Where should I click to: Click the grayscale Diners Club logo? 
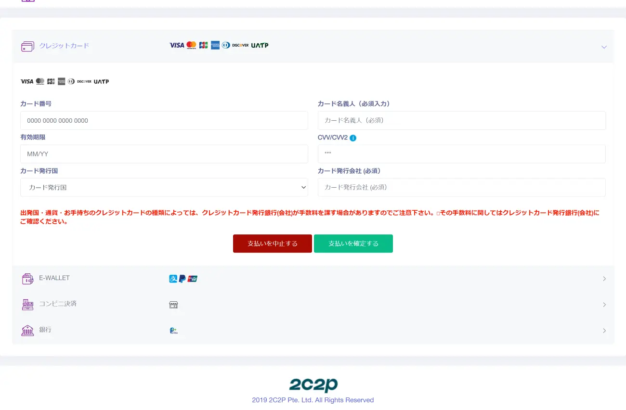click(71, 81)
